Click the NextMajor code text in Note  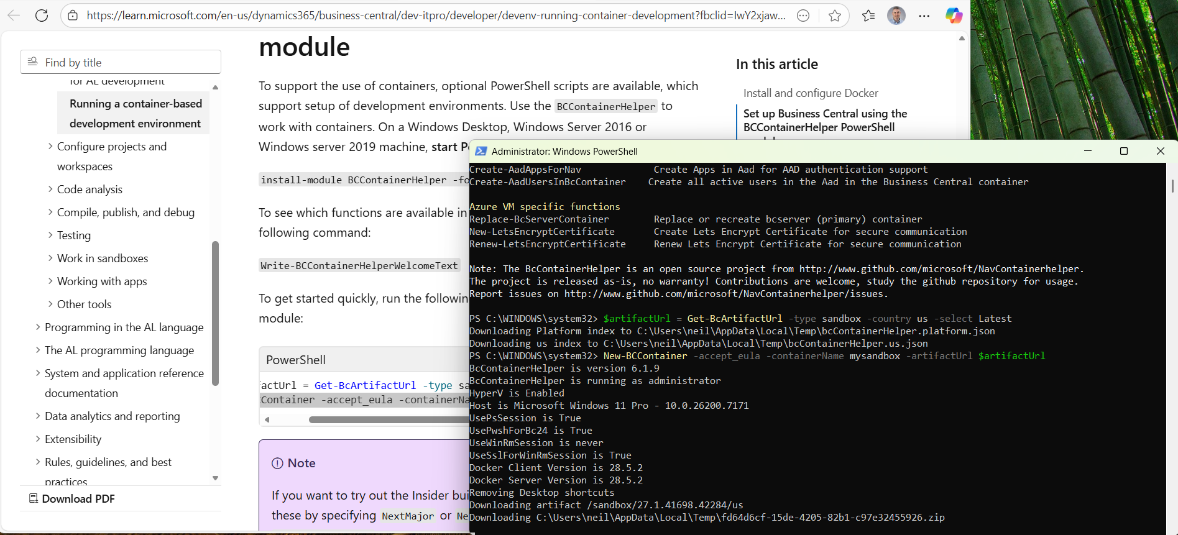click(x=408, y=516)
